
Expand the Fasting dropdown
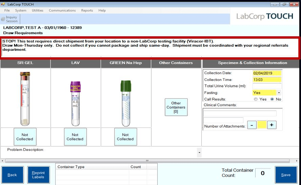pos(279,93)
